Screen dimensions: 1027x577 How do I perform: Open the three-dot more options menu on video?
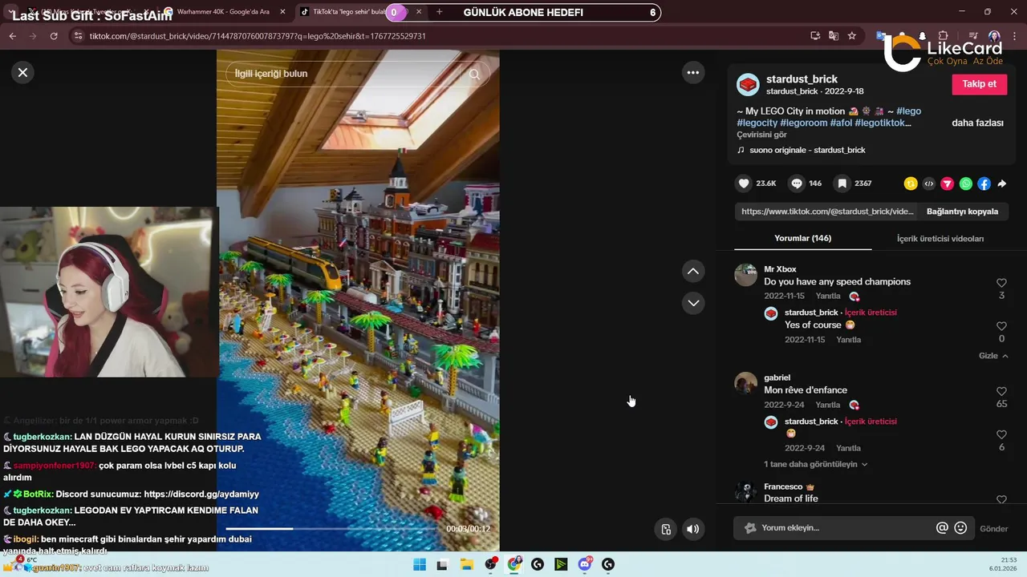tap(692, 72)
